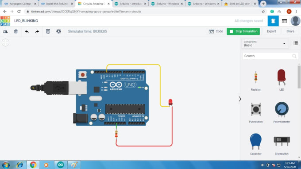Open Chrome menu three dots
Screen dimensions: 301x169
pyautogui.click(x=297, y=12)
